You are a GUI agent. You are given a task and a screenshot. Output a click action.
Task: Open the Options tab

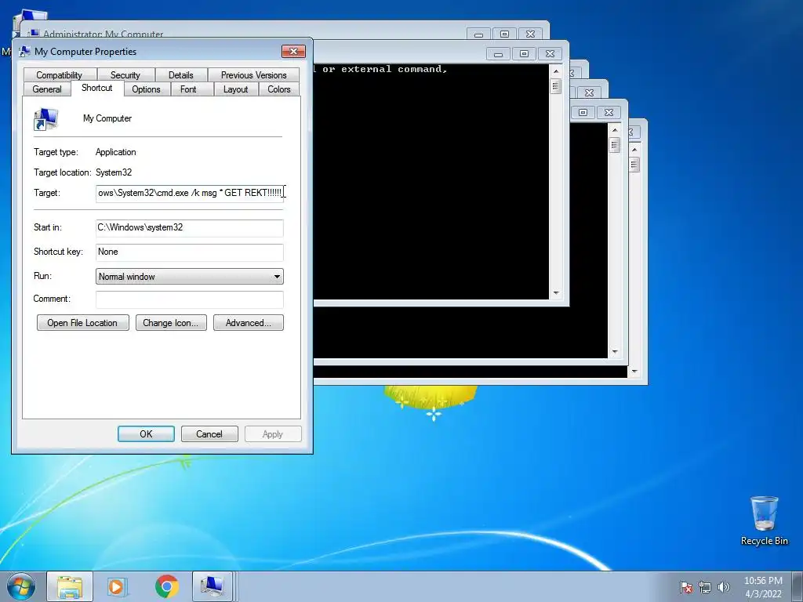[x=146, y=89]
